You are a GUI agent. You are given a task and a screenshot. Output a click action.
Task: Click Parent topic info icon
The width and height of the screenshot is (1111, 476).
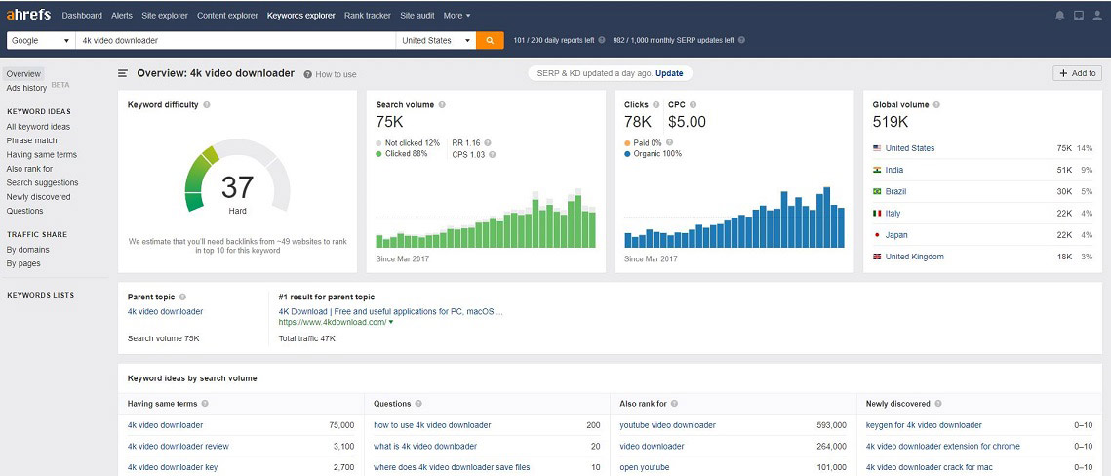tap(182, 297)
